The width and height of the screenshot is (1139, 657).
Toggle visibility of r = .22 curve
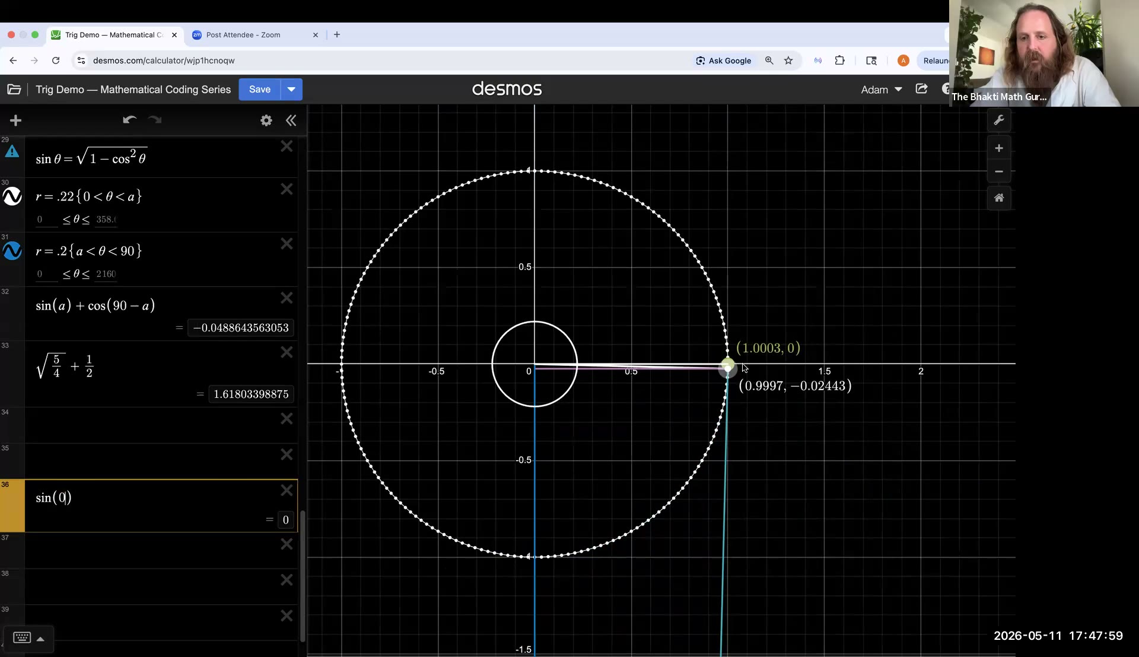[12, 196]
